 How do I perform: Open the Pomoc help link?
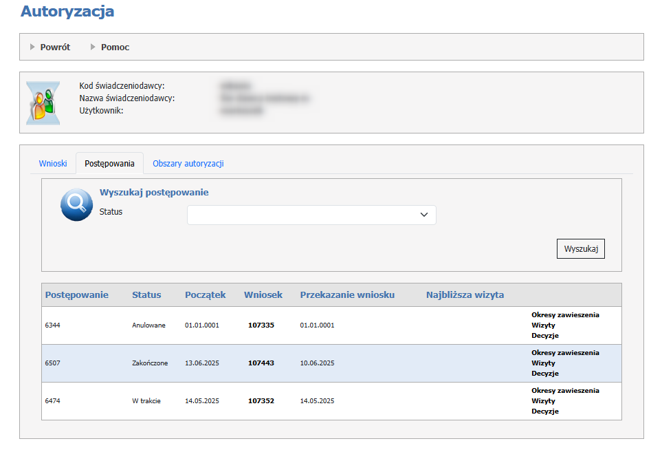[x=115, y=47]
